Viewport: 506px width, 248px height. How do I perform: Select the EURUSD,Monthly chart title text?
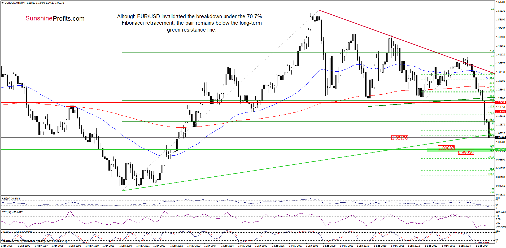[x=15, y=3]
